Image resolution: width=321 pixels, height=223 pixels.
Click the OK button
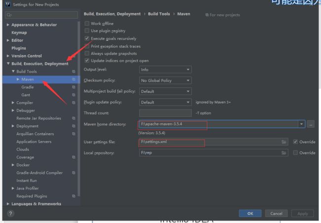pos(250,214)
